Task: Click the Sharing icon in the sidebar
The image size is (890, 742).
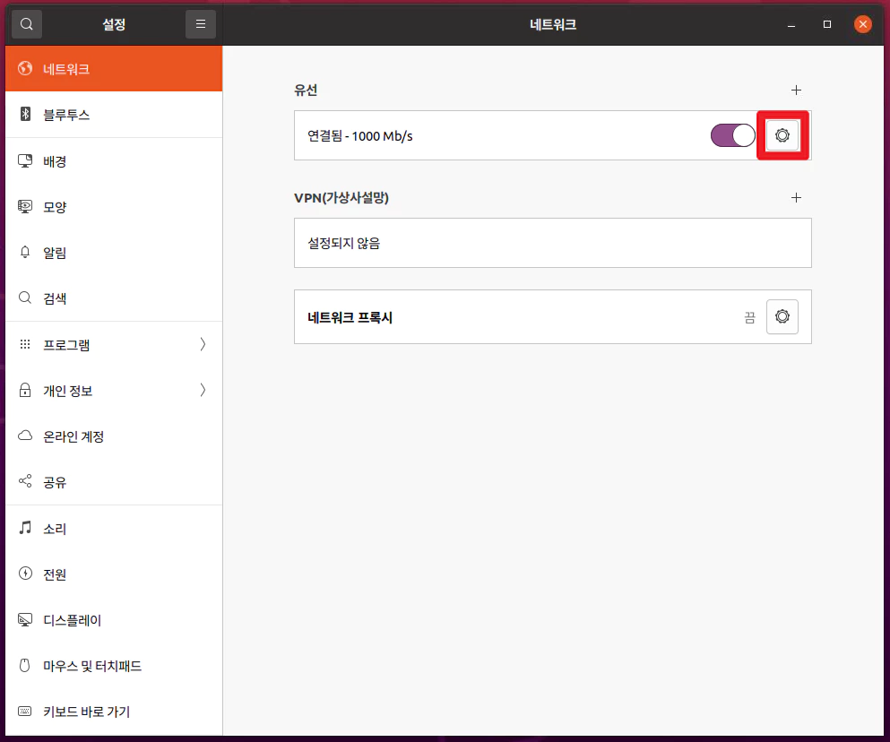Action: click(x=25, y=481)
